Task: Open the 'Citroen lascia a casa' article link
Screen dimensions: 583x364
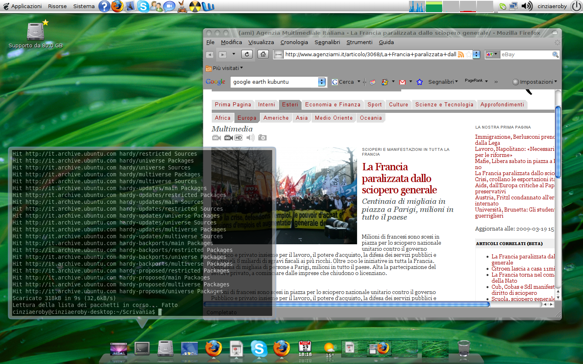Action: click(x=523, y=269)
